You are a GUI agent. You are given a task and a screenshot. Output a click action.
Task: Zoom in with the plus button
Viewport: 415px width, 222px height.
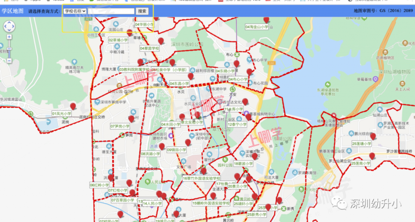click(x=9, y=37)
